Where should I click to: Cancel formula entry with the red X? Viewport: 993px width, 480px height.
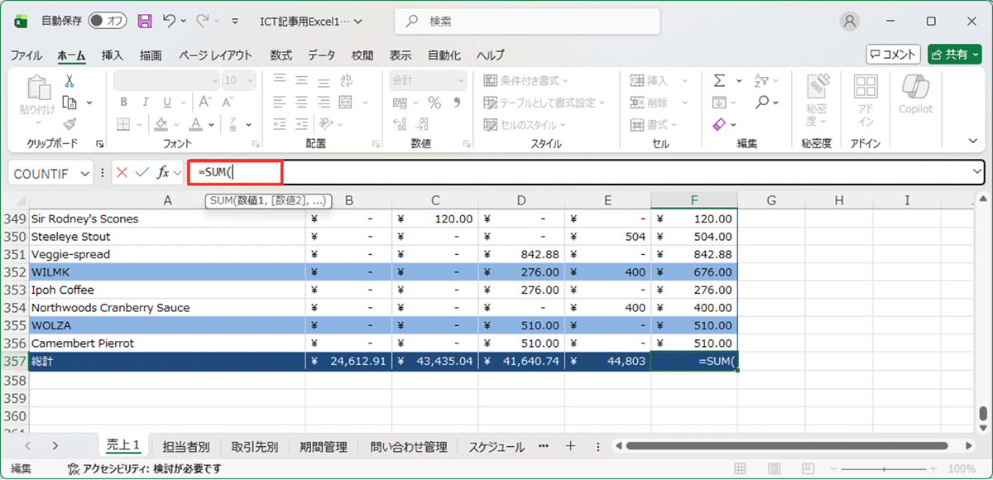pyautogui.click(x=122, y=173)
